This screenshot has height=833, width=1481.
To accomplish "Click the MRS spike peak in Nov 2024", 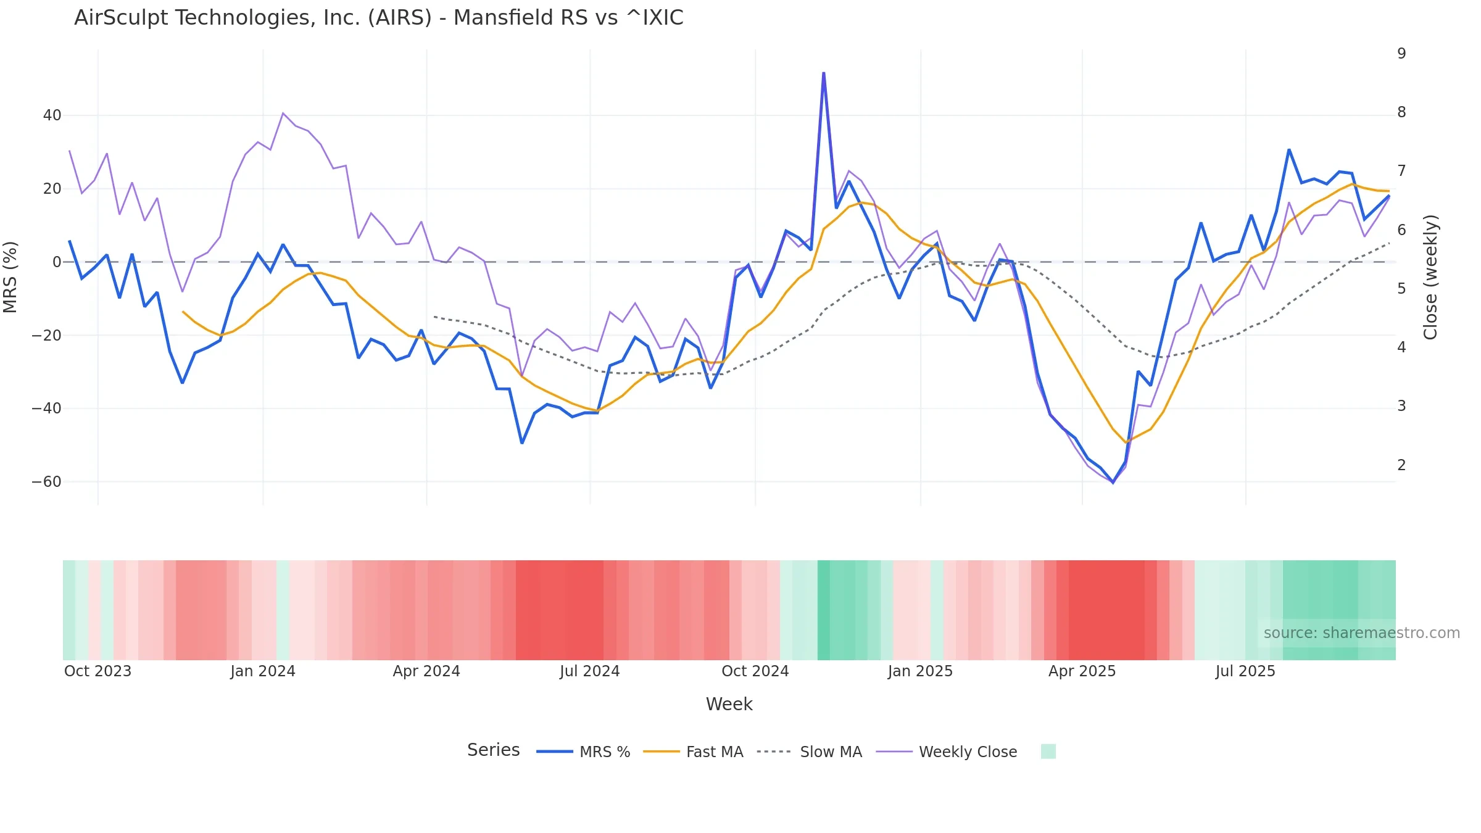I will (823, 73).
